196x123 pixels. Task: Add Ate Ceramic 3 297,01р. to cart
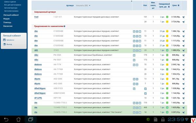(184, 113)
